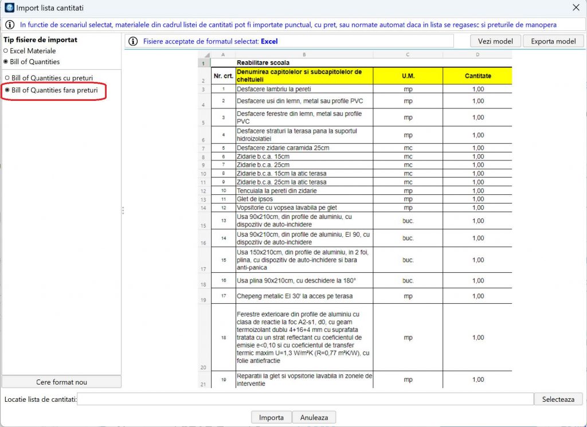Viewport: 587px width, 427px height.
Task: Click the Exporta model button
Action: [553, 41]
